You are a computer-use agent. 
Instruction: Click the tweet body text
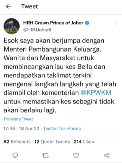pyautogui.click(x=60, y=75)
